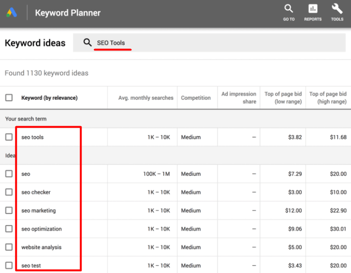Screen dimensions: 351x273
Task: Sort by Top of page bid low range
Action: tap(283, 98)
